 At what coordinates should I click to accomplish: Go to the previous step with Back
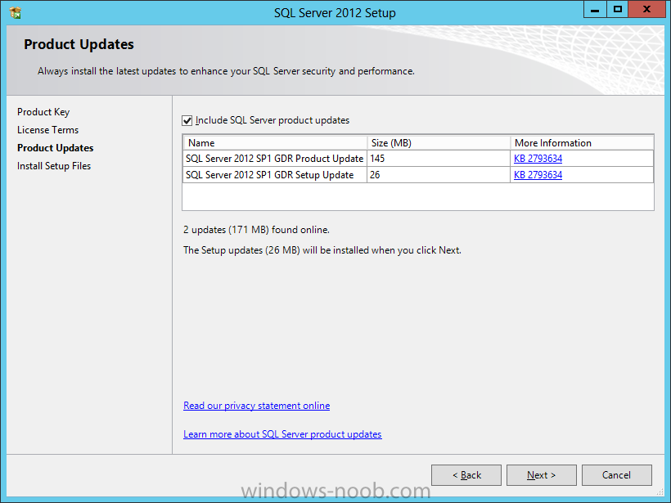466,475
